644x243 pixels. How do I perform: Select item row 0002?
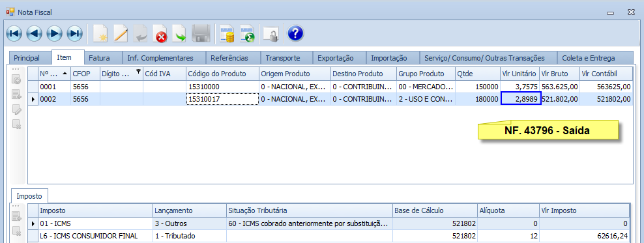click(330, 99)
